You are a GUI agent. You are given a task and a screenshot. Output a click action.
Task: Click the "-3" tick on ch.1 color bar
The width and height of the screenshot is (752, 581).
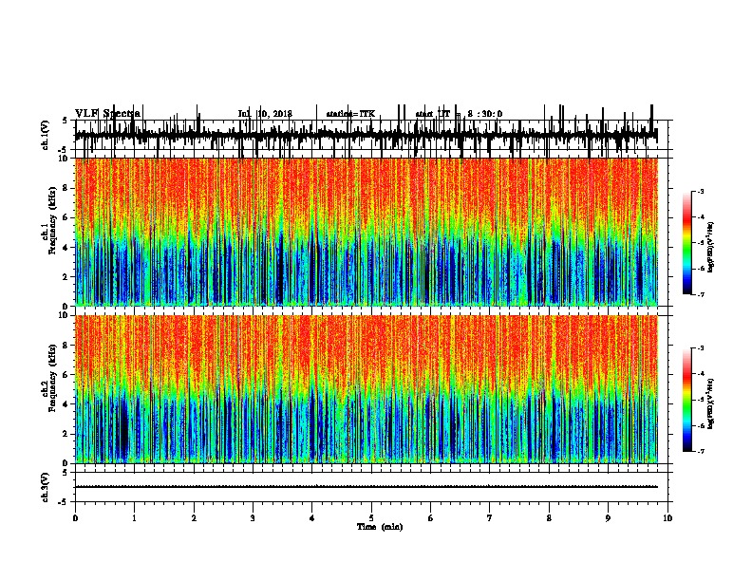coord(701,192)
